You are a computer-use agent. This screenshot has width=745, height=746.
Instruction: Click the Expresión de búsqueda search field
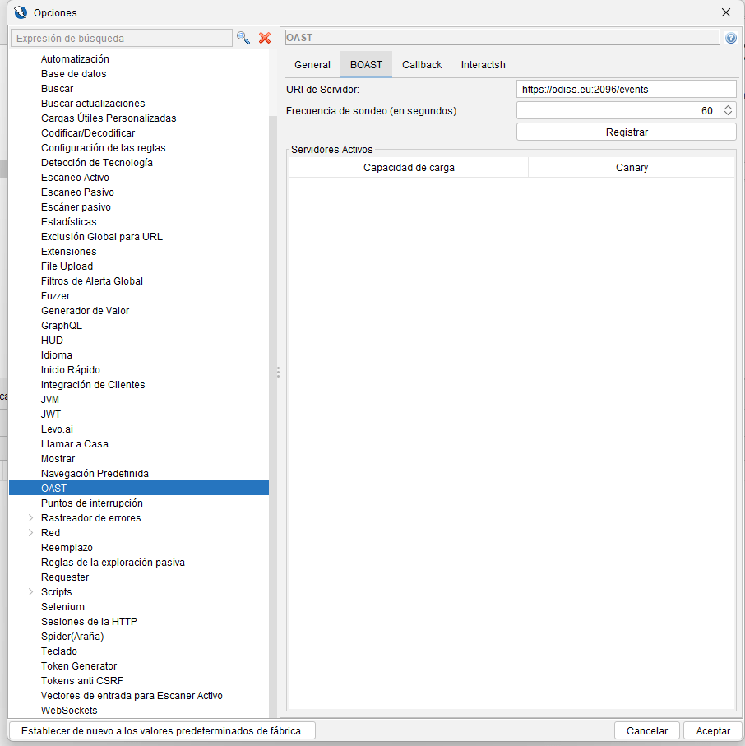(122, 38)
